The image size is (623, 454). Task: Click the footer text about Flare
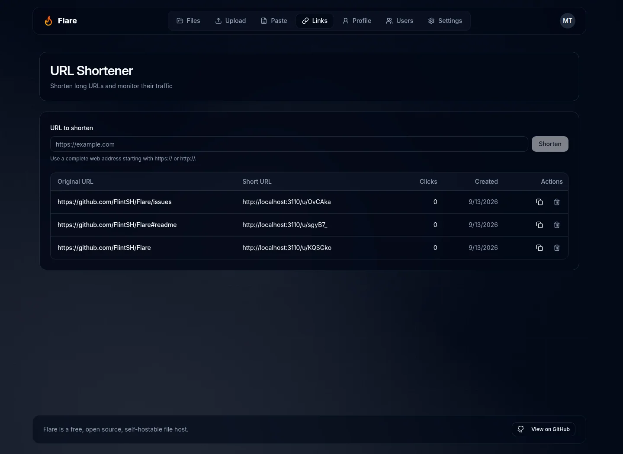(116, 429)
